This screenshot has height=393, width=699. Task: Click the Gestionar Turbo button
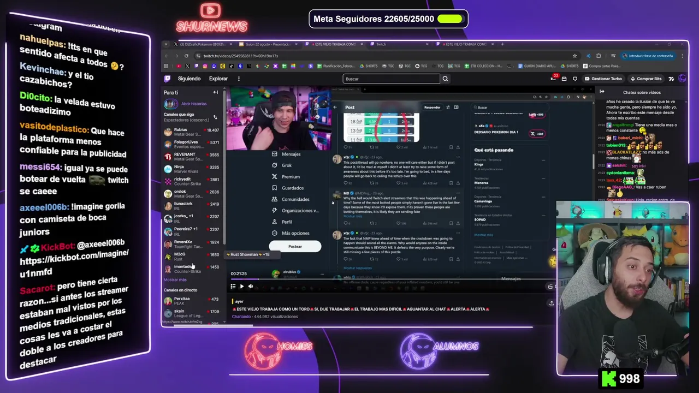click(x=603, y=79)
